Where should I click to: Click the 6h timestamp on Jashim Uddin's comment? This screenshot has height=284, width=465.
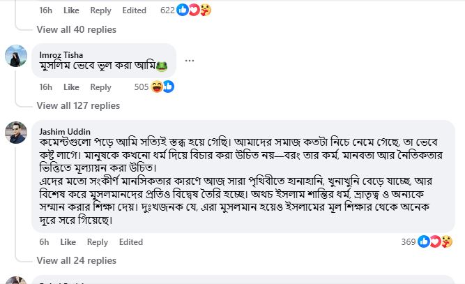coord(44,242)
